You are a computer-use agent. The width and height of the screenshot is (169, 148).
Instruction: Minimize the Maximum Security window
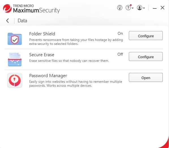(x=155, y=8)
